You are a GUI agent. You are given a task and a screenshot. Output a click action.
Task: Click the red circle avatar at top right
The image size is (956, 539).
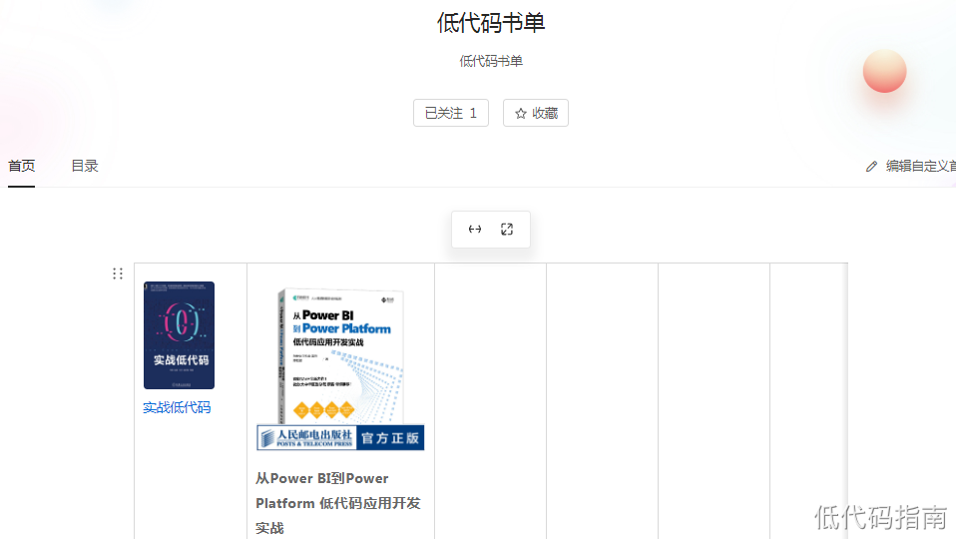point(885,71)
